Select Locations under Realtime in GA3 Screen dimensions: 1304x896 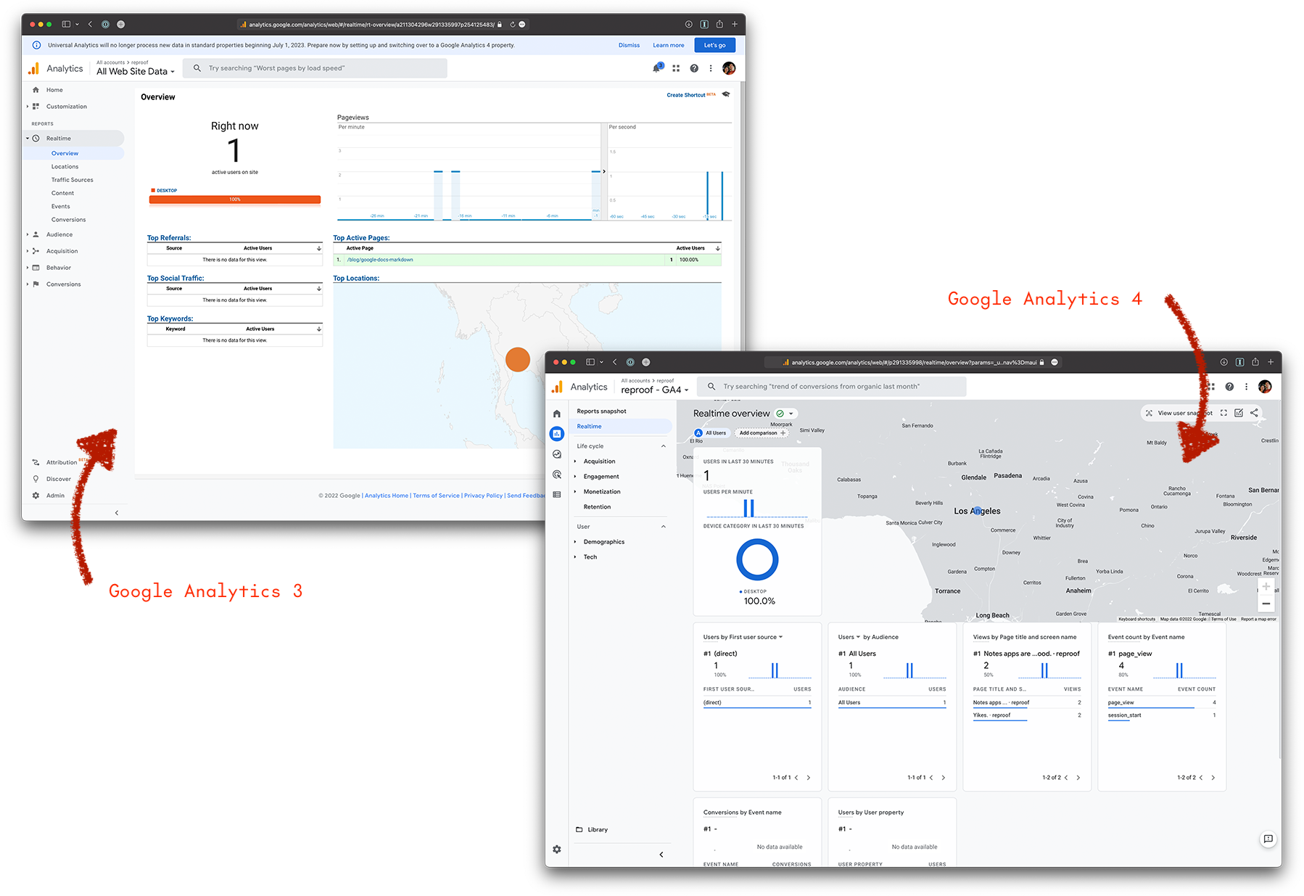point(65,167)
